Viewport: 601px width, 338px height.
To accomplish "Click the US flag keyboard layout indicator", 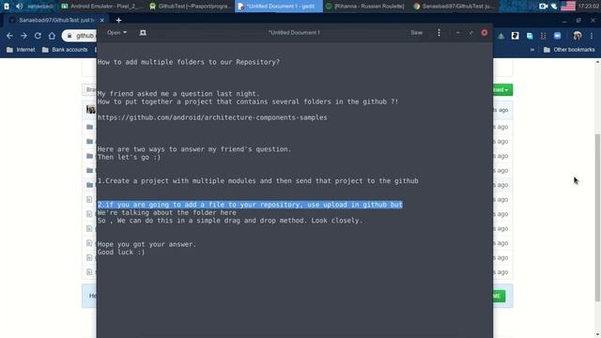I will (x=567, y=7).
